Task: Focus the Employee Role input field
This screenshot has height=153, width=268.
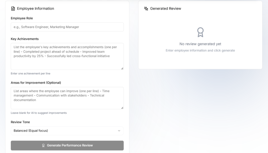Action: coord(67,27)
